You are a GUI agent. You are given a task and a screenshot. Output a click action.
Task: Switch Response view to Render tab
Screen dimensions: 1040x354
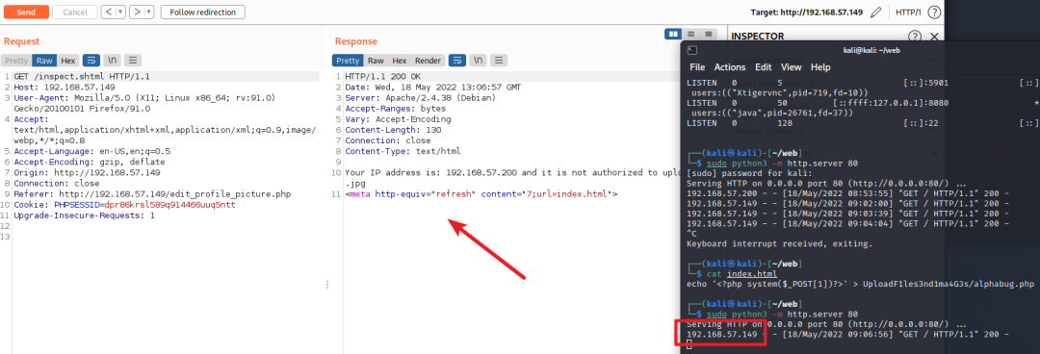tap(428, 61)
